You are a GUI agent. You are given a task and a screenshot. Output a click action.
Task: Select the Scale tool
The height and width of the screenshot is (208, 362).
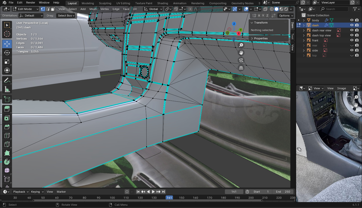[x=7, y=62]
